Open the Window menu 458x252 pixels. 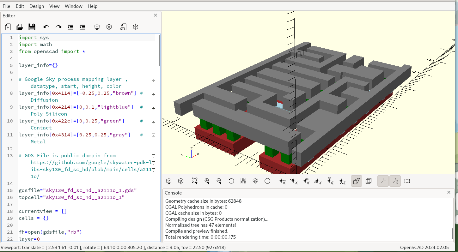(x=73, y=6)
